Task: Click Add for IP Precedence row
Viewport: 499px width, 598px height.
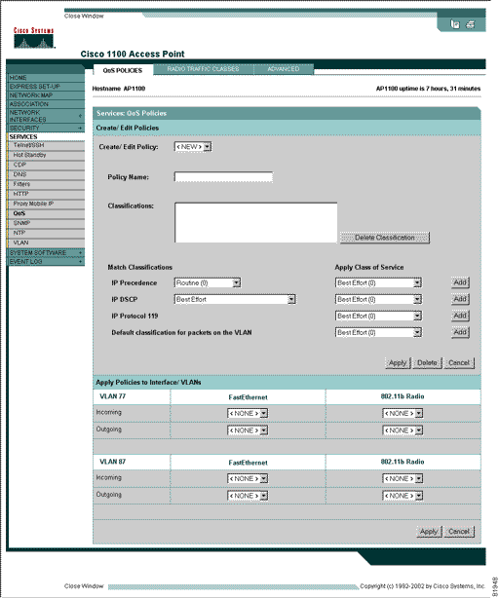Action: pos(460,282)
